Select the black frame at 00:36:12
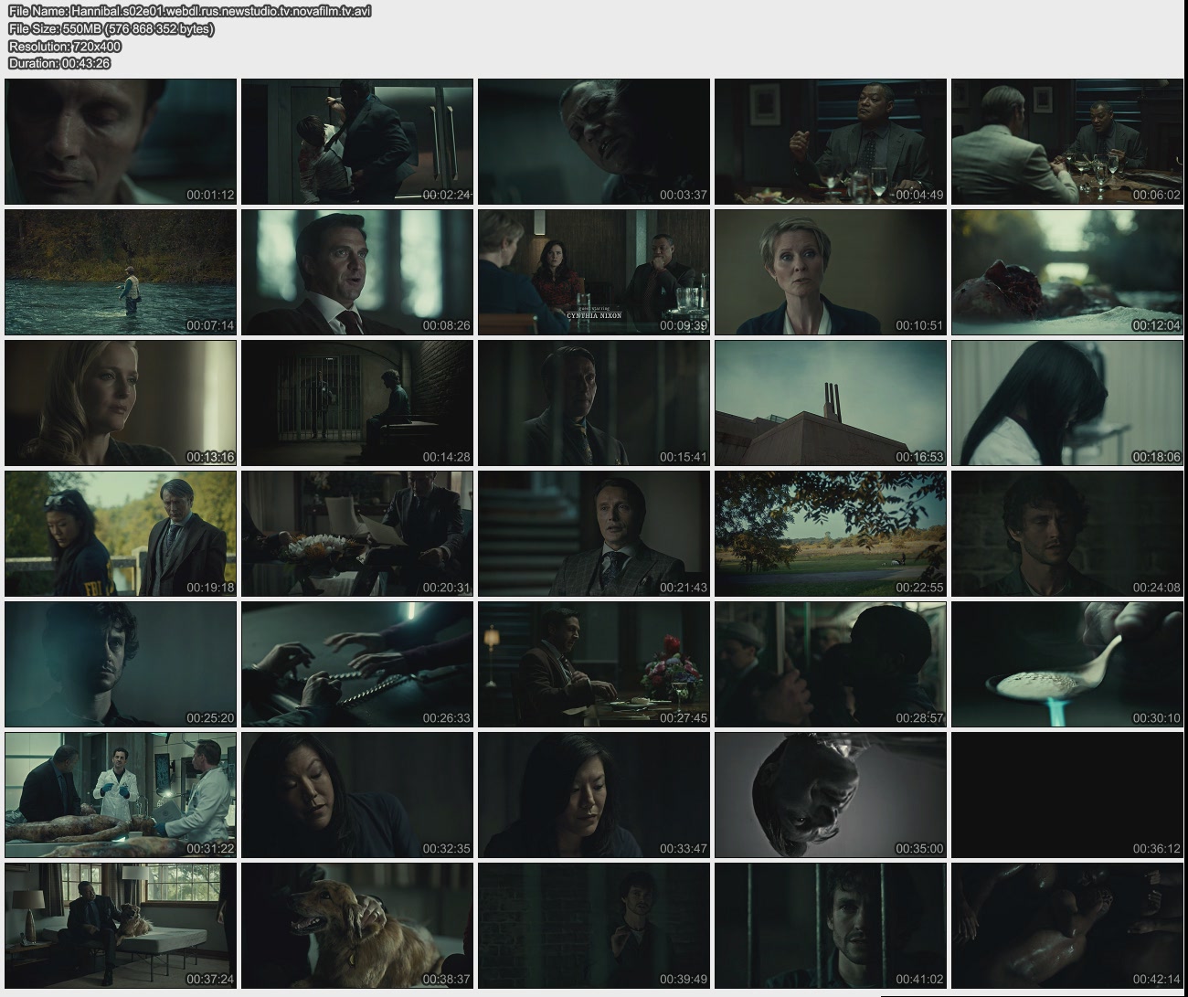Image resolution: width=1188 pixels, height=997 pixels. click(1066, 795)
